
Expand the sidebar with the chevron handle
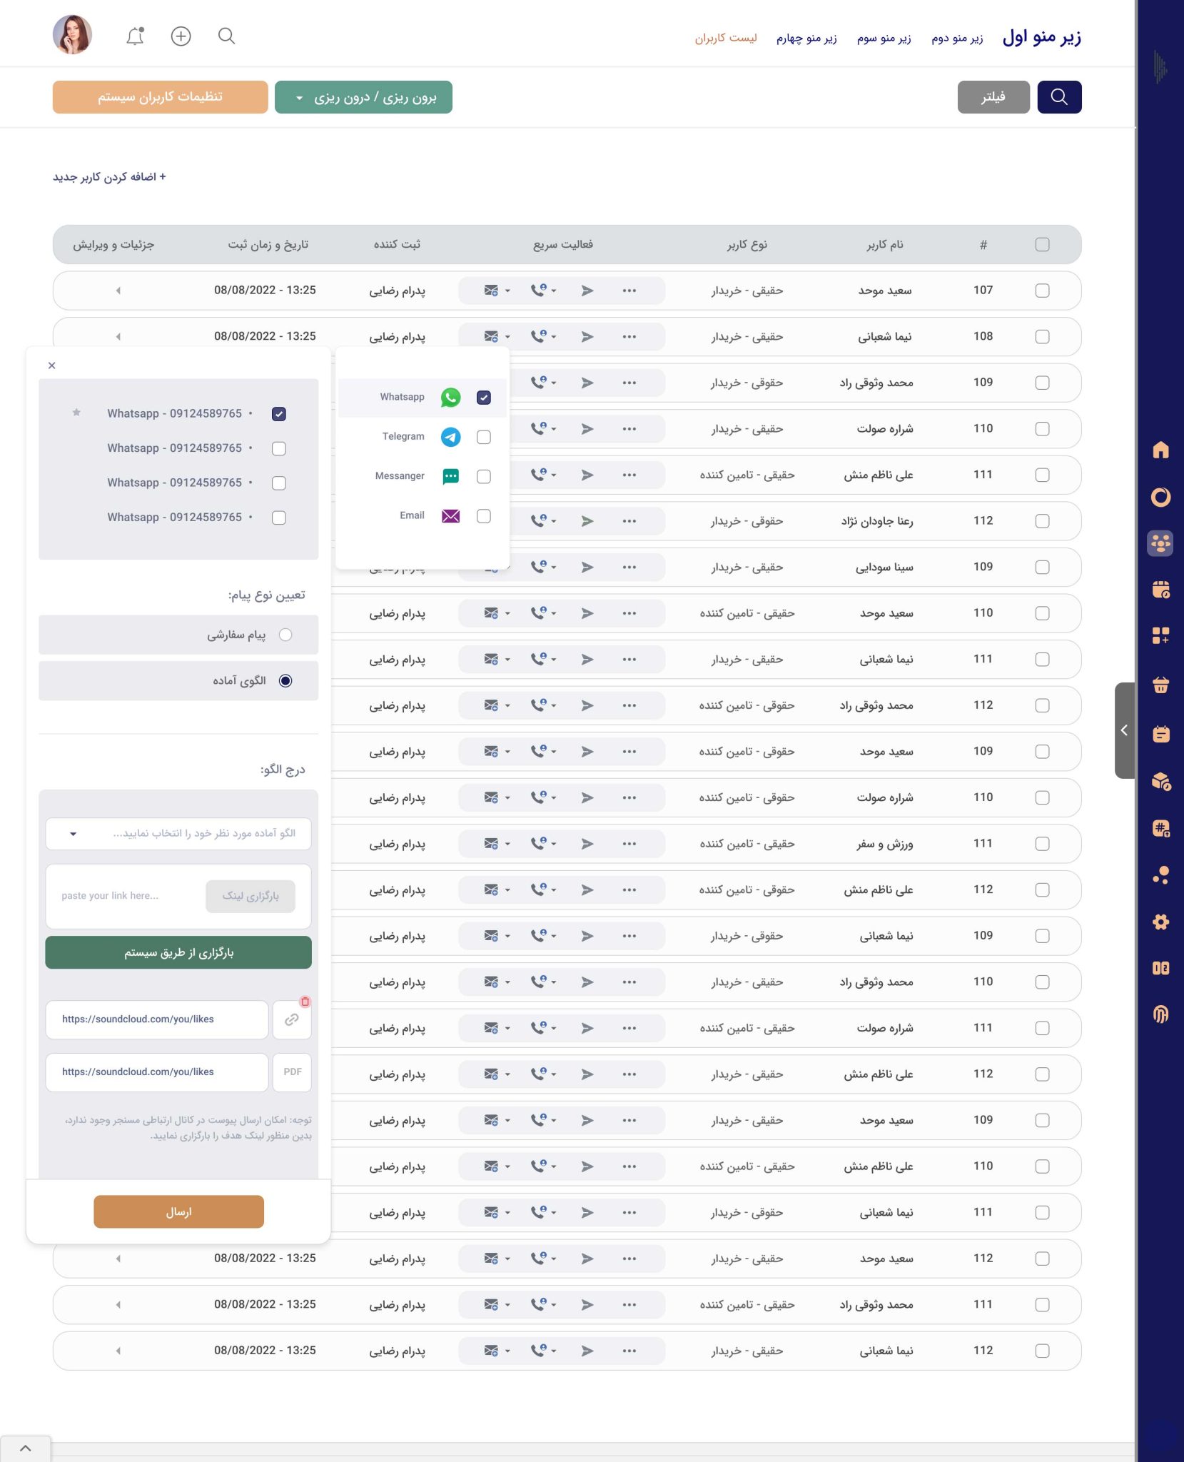1124,730
